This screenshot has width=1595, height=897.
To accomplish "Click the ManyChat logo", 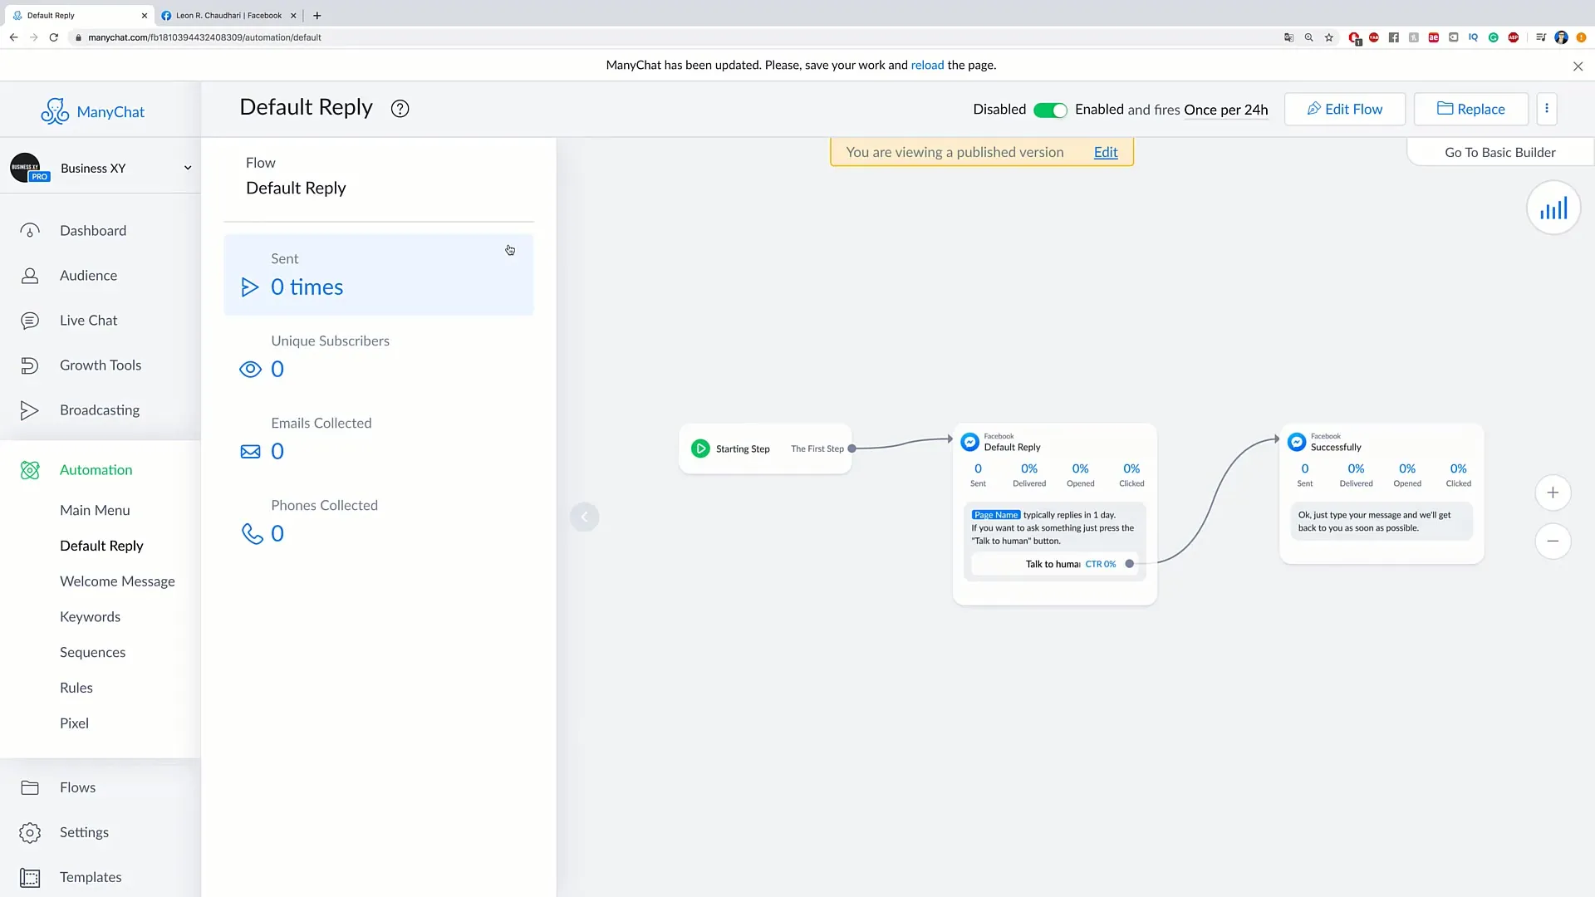I will [93, 111].
